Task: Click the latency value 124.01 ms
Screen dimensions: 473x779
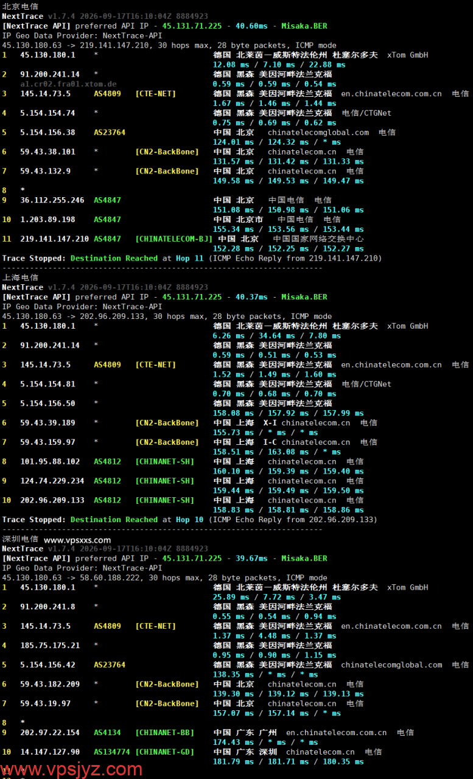Action: tap(233, 142)
